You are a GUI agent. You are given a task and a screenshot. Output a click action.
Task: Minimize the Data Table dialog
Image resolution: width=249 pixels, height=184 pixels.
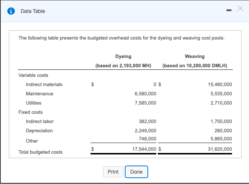click(x=229, y=10)
